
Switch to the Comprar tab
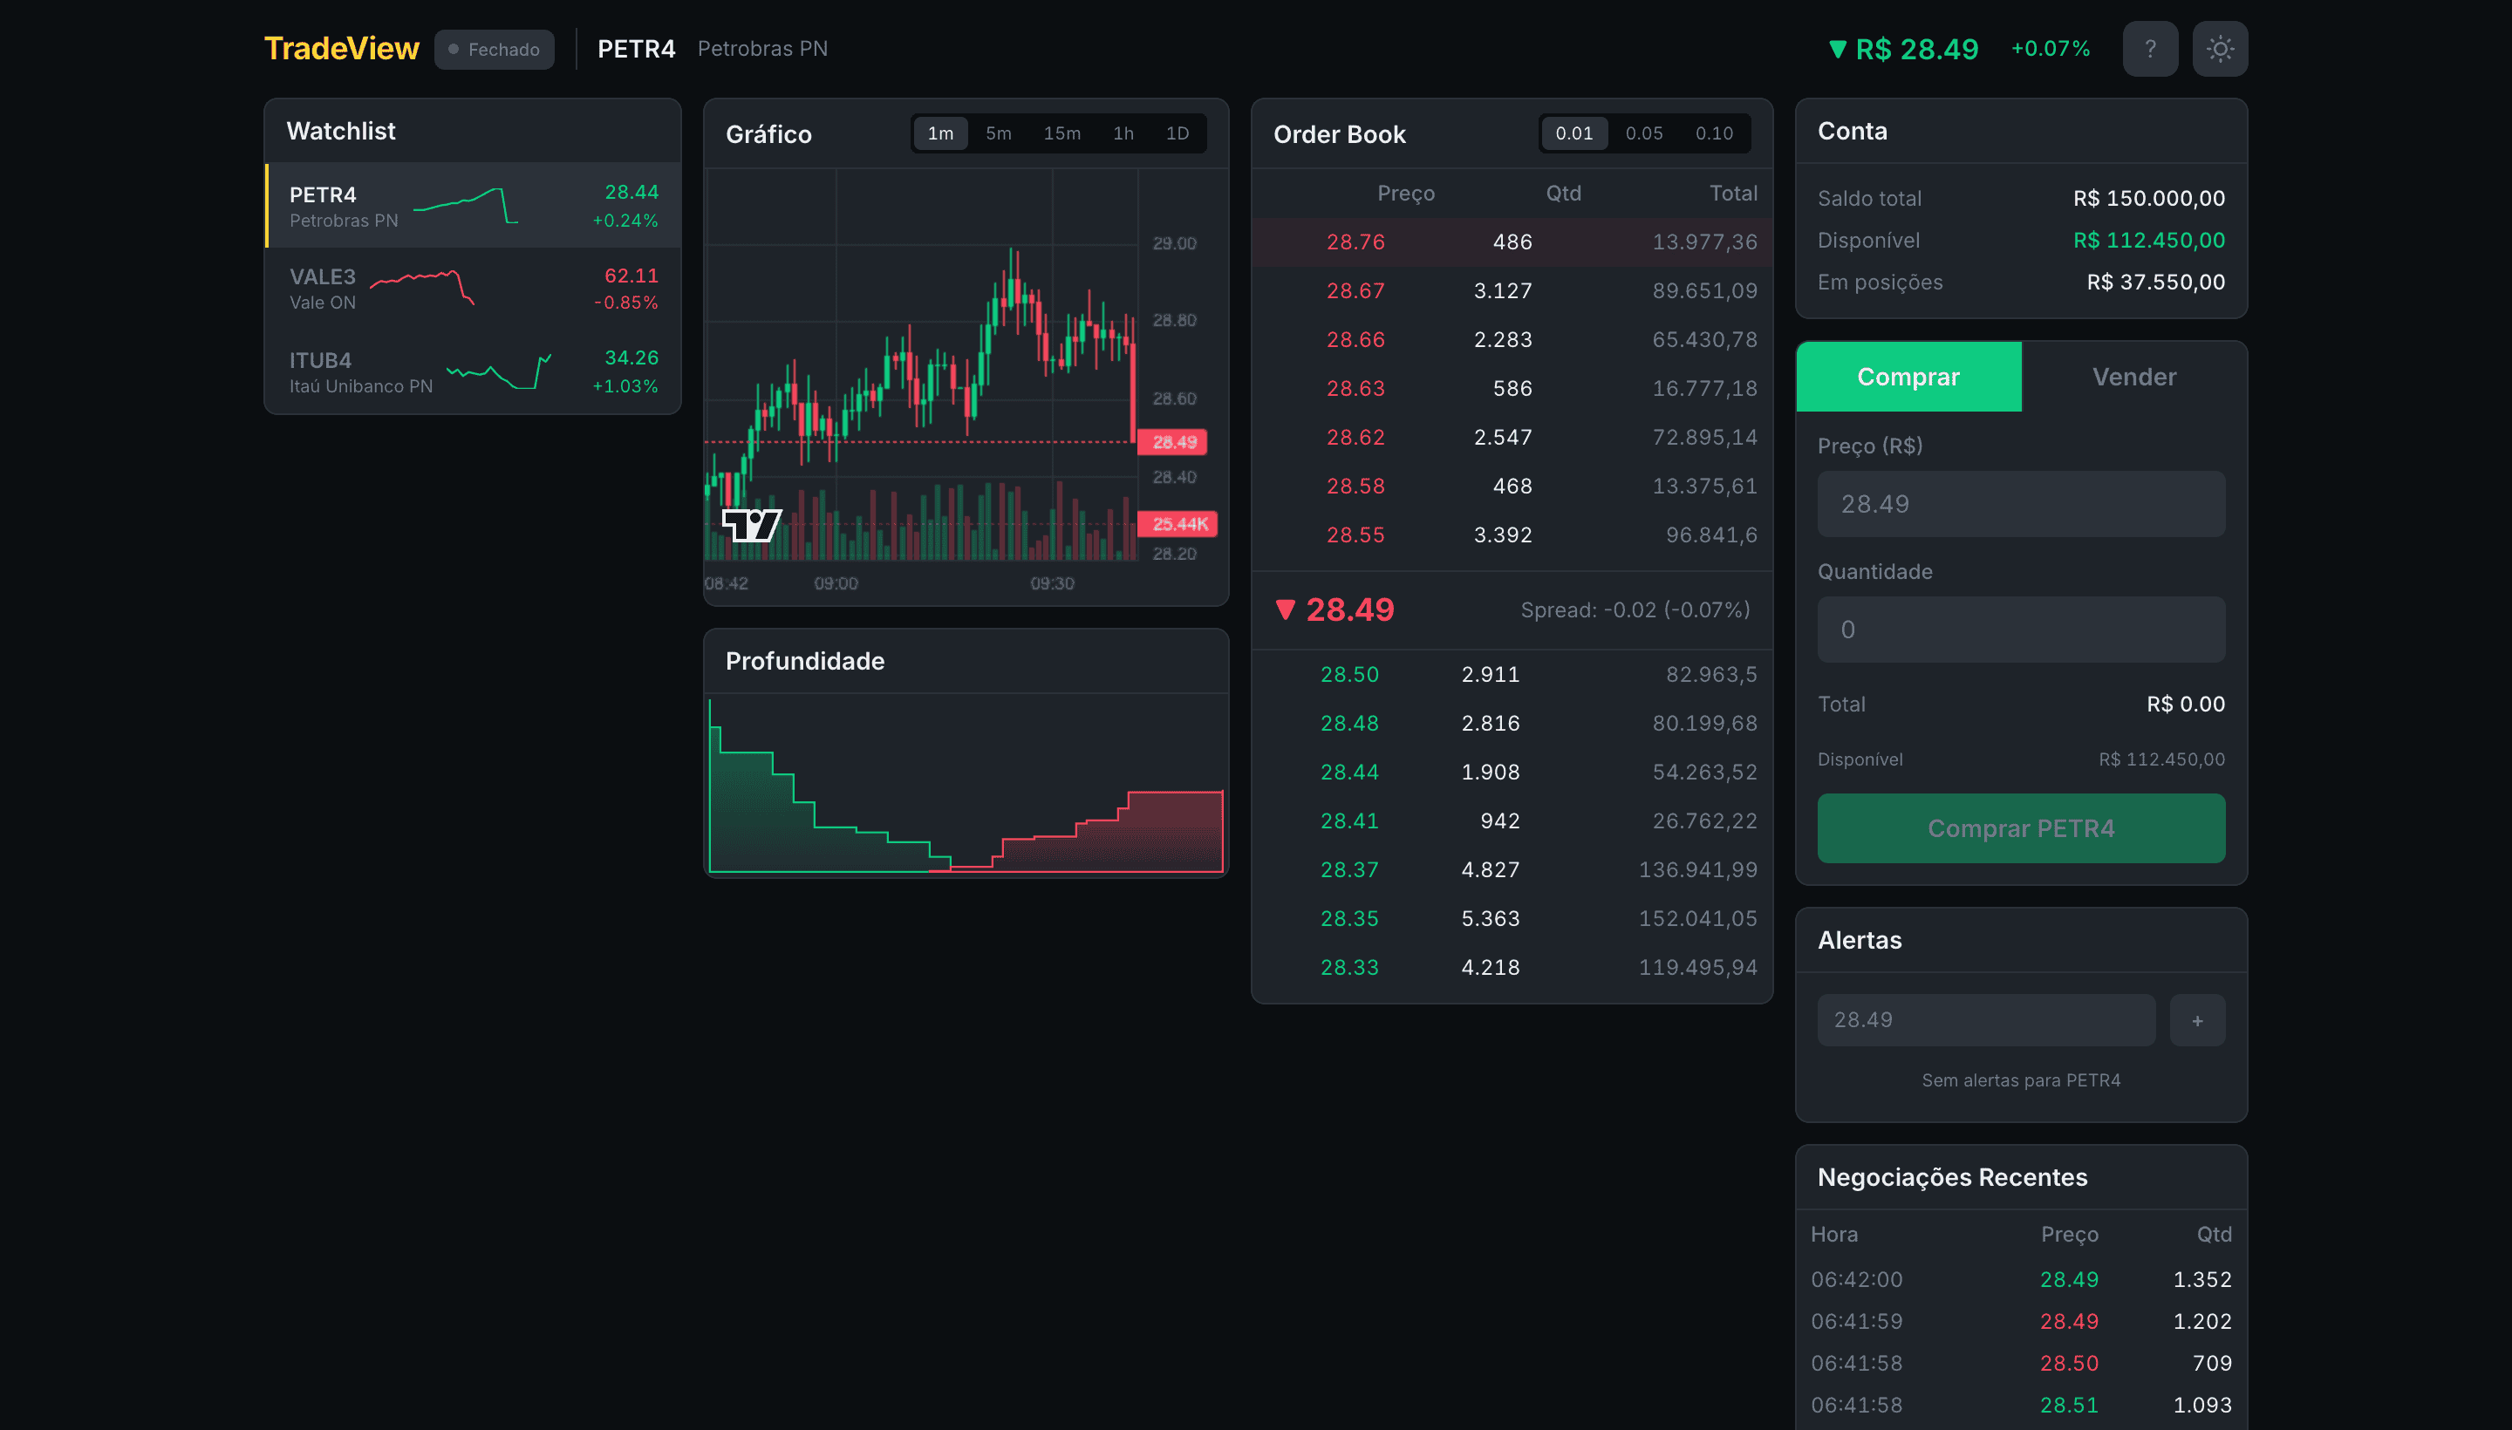(x=1908, y=378)
